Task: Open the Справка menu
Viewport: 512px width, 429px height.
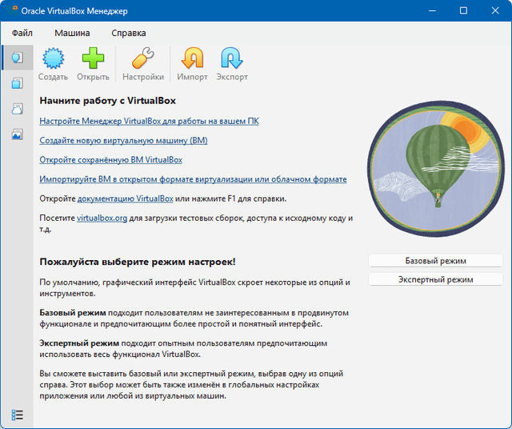Action: coord(128,33)
